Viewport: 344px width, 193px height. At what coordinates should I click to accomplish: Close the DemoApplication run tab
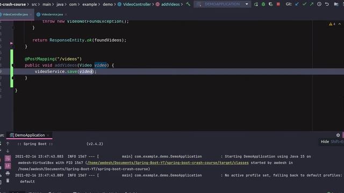tap(48, 135)
